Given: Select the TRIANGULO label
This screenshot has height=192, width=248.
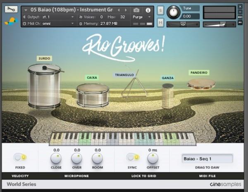Looking at the screenshot, I should (x=124, y=75).
